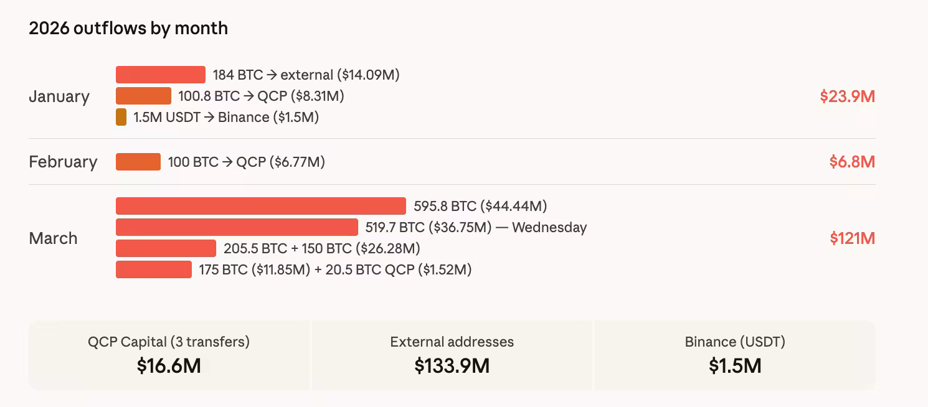Click the 519.7 BTC Wednesday bar
This screenshot has width=928, height=407.
tap(237, 227)
